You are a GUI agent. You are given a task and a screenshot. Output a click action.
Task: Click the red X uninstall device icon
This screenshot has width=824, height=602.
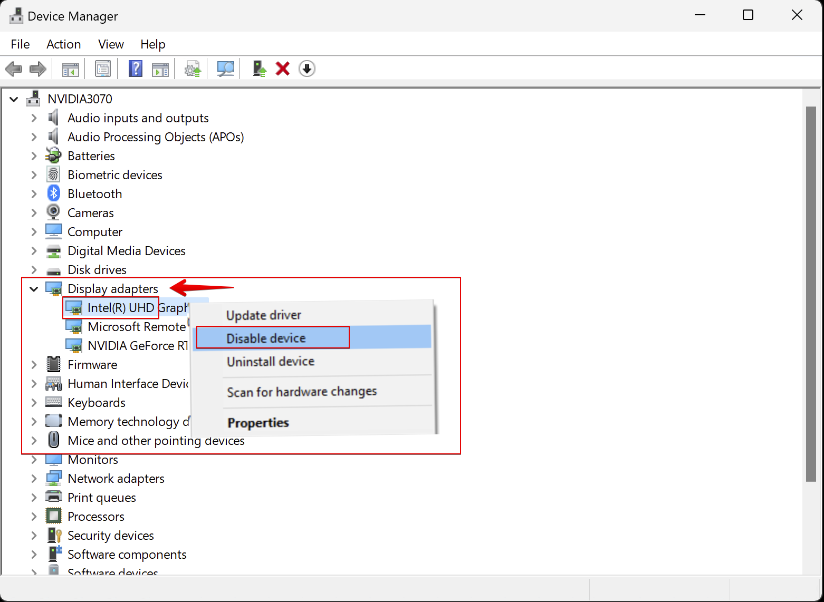point(283,69)
